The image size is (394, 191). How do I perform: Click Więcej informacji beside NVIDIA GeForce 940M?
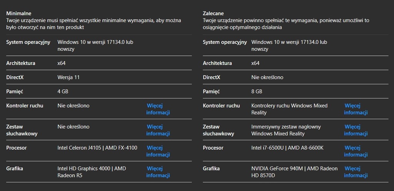(x=356, y=172)
